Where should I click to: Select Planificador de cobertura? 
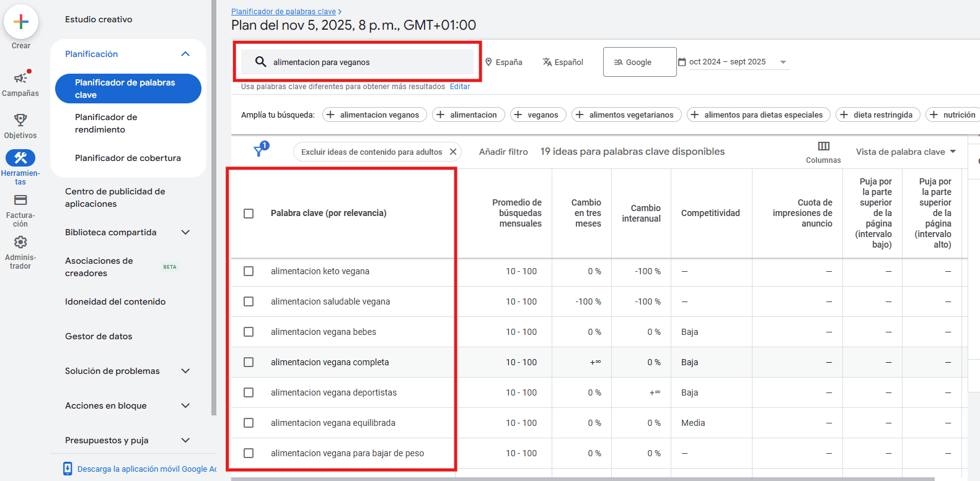128,158
